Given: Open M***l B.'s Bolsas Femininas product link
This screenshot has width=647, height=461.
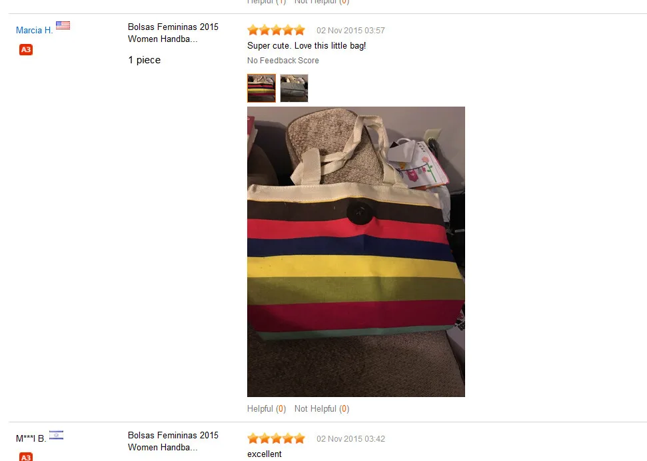Looking at the screenshot, I should [173, 441].
